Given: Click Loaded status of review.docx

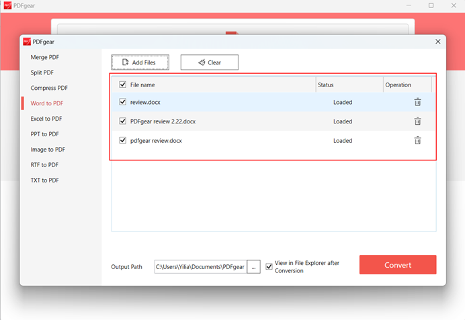Looking at the screenshot, I should click(343, 102).
